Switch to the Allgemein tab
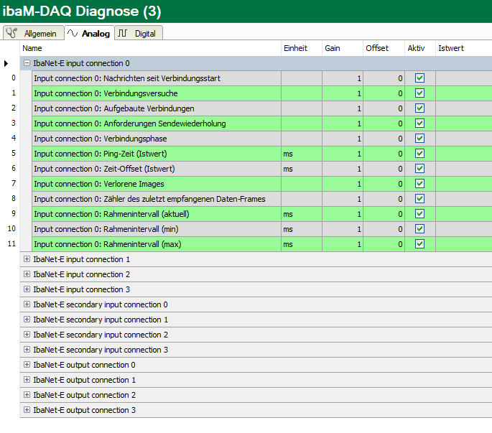The image size is (492, 433). point(33,33)
